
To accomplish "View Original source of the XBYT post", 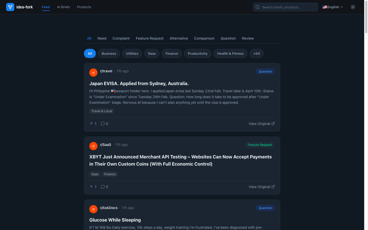I will (x=259, y=187).
